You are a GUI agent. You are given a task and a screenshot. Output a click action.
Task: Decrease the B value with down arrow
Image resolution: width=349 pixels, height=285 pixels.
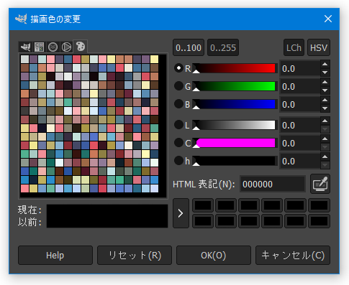click(325, 108)
